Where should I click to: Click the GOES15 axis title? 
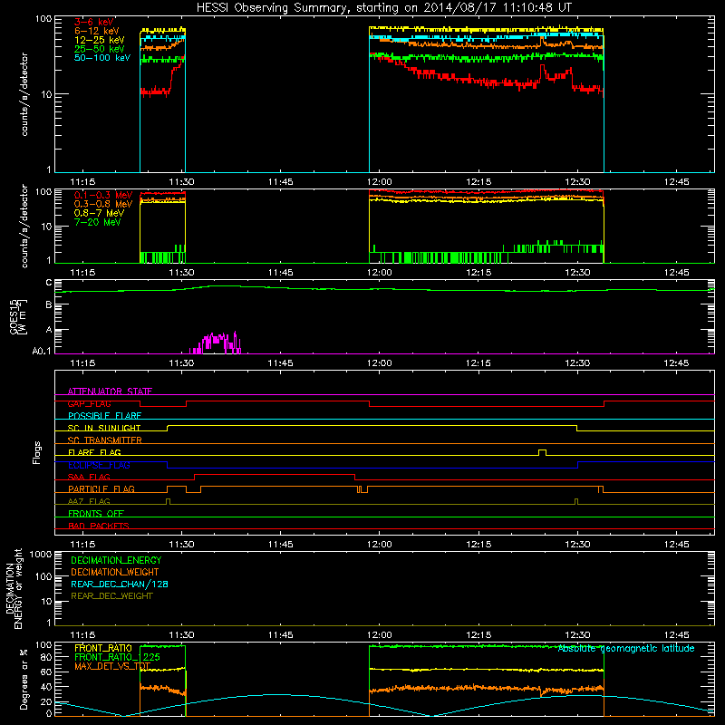point(18,316)
